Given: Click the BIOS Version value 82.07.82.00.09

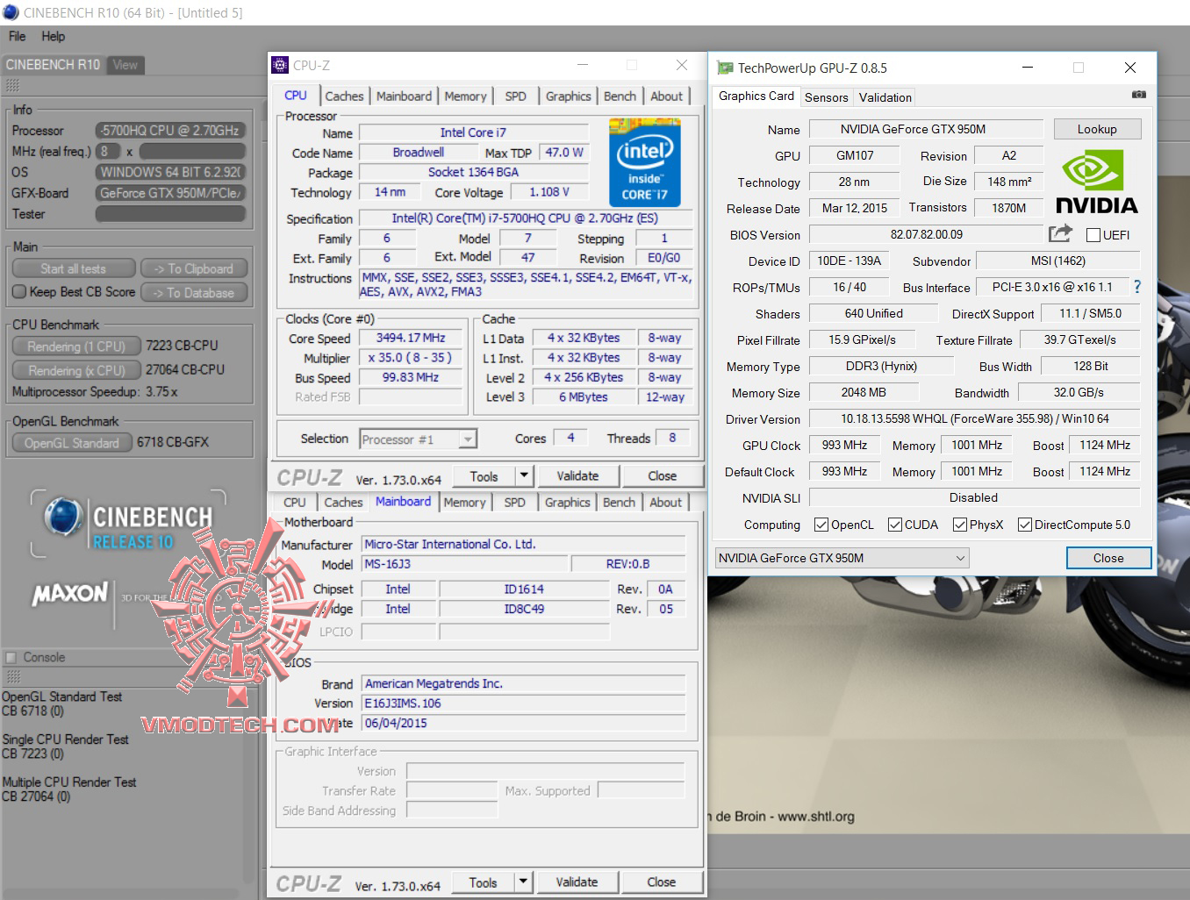Looking at the screenshot, I should (x=926, y=235).
